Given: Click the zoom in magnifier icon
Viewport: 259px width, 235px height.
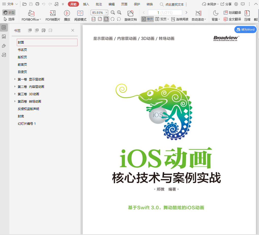Looking at the screenshot, I should tap(119, 12).
